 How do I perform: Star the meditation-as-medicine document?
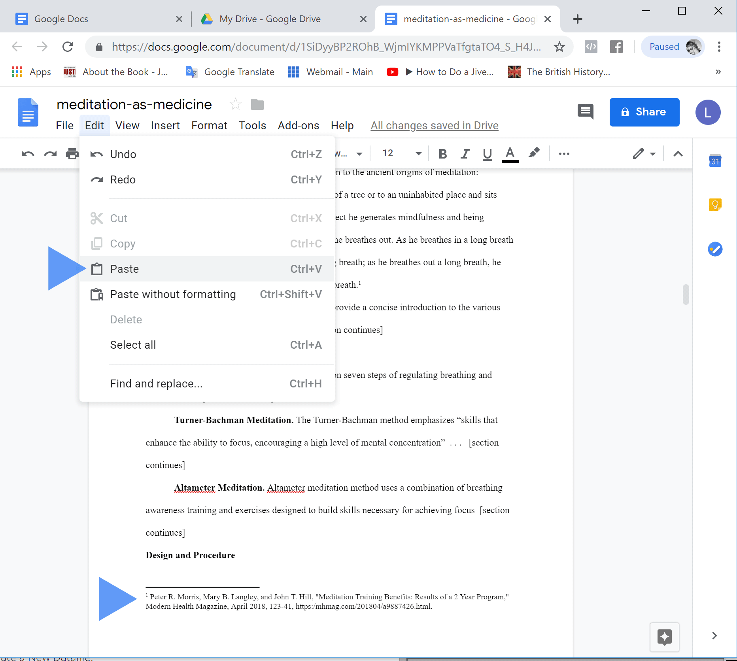[235, 104]
